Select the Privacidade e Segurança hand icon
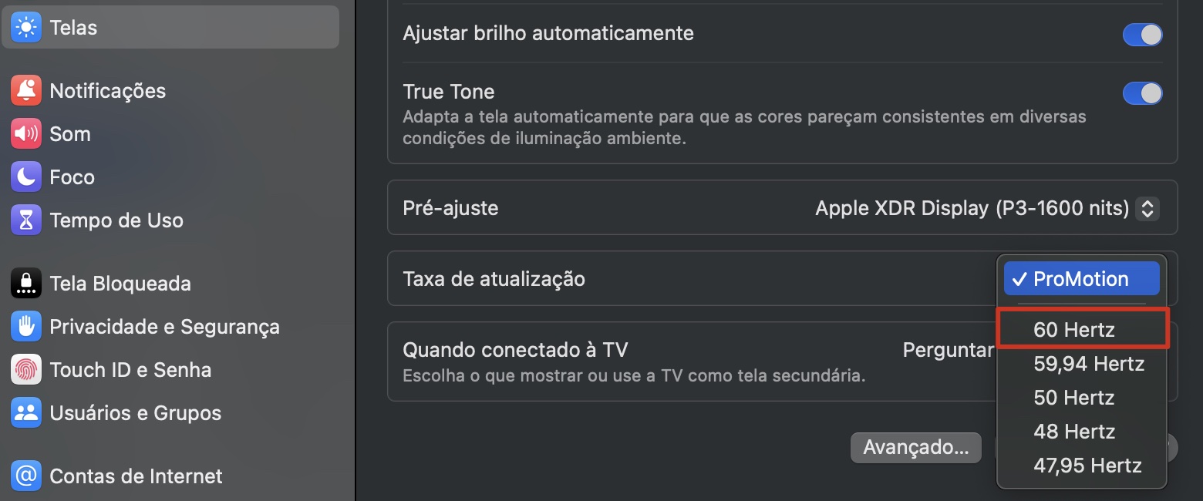1203x501 pixels. tap(25, 326)
